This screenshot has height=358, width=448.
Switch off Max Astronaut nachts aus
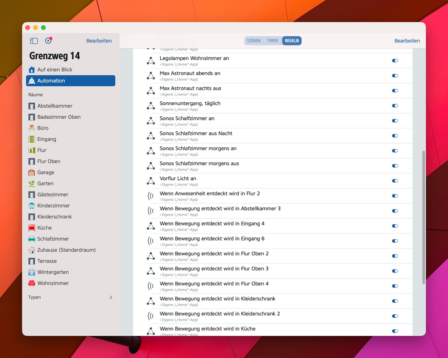click(395, 91)
